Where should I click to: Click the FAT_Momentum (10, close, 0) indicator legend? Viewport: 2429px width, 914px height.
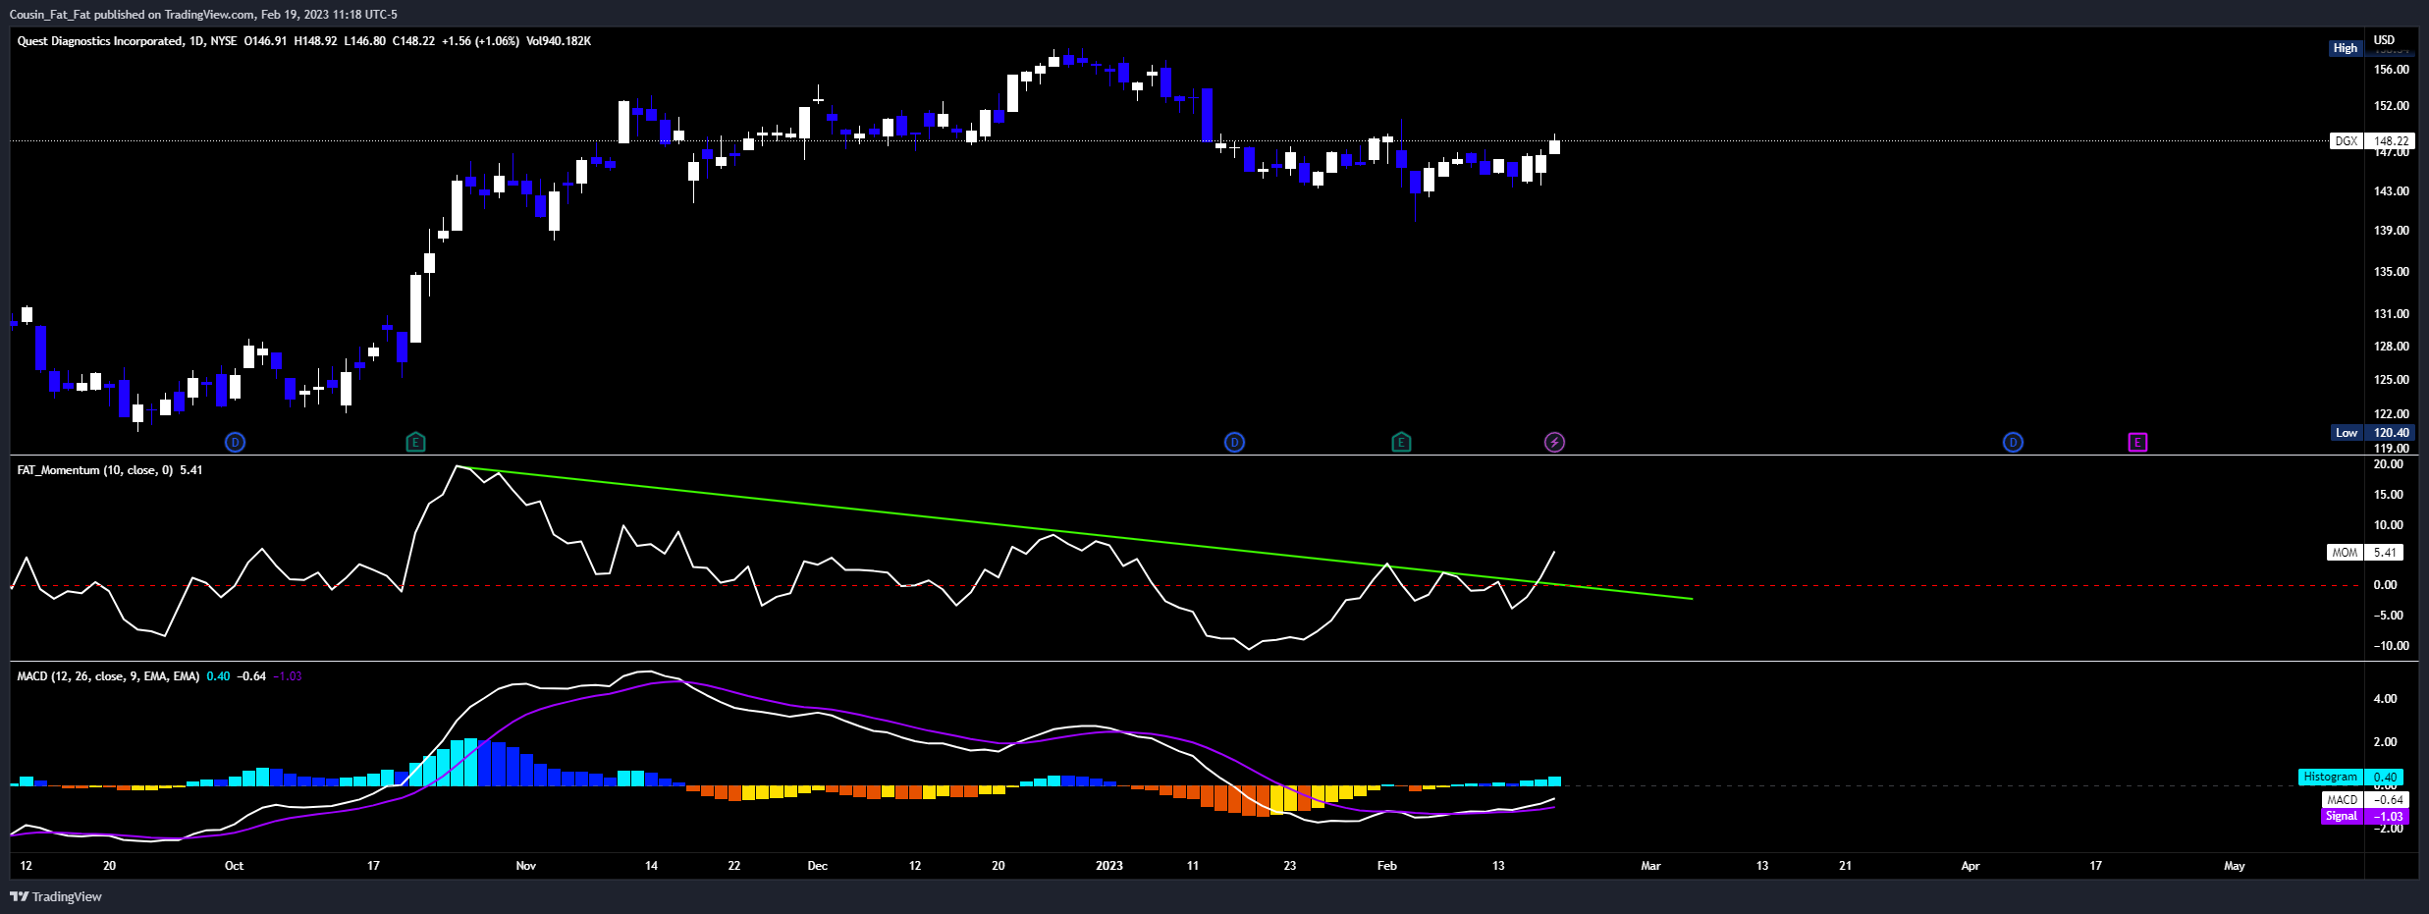[x=95, y=470]
